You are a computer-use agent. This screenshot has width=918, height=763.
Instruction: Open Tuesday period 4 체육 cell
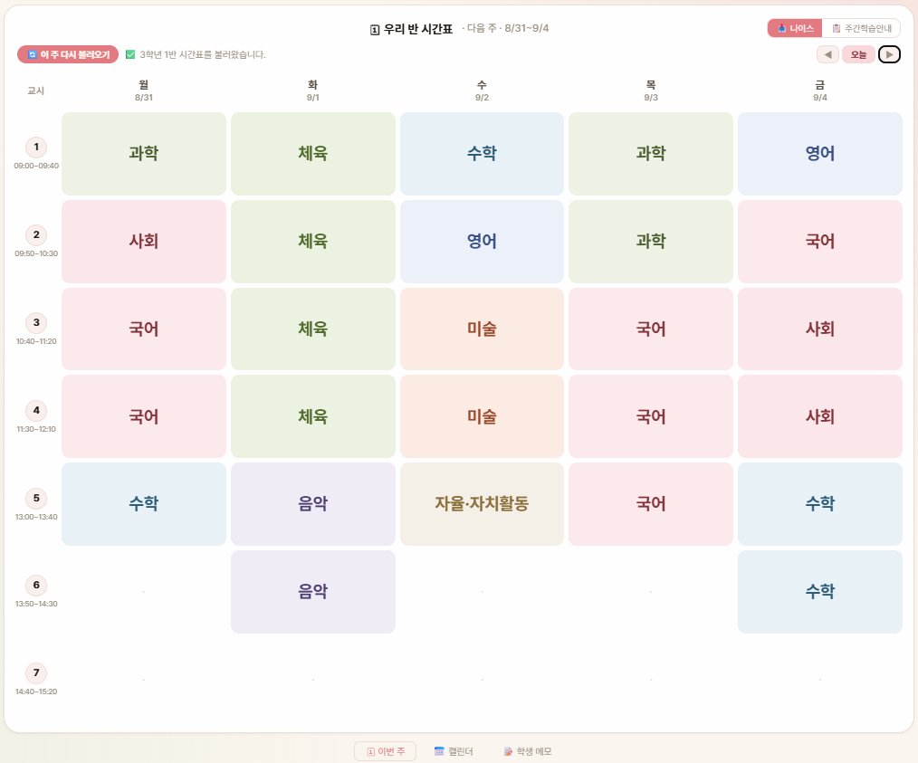[x=312, y=416]
